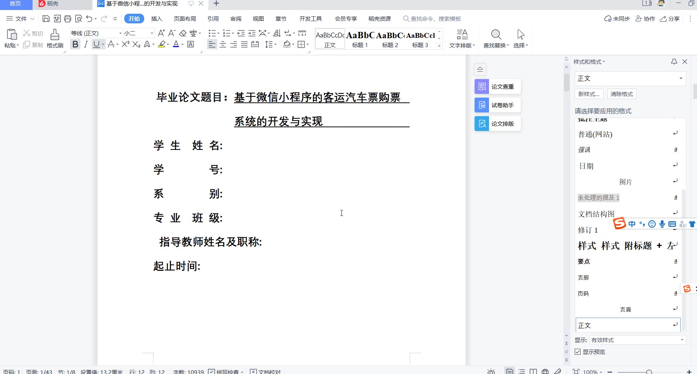Clear formatting with the eraser icon
This screenshot has width=697, height=374.
(x=183, y=33)
